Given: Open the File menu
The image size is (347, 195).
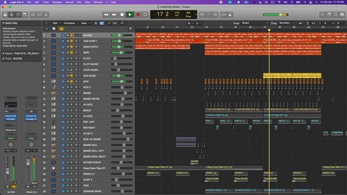Looking at the screenshot, I should pyautogui.click(x=29, y=2).
